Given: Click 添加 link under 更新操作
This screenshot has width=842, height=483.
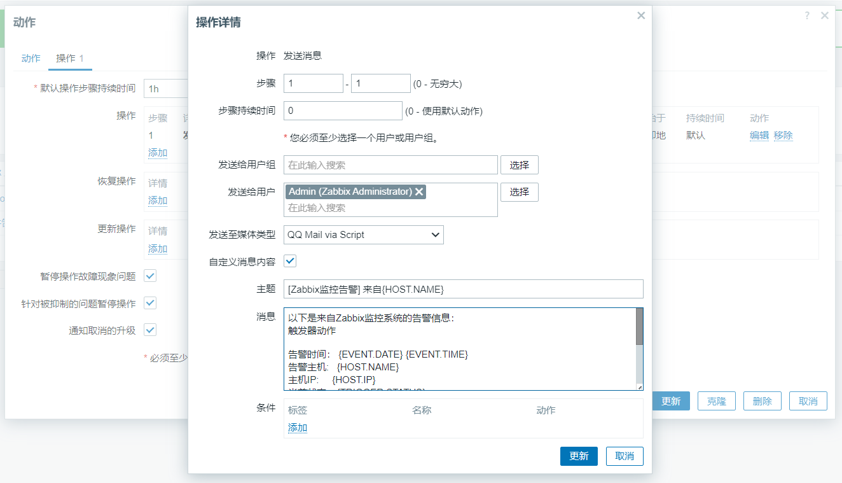Looking at the screenshot, I should point(158,249).
